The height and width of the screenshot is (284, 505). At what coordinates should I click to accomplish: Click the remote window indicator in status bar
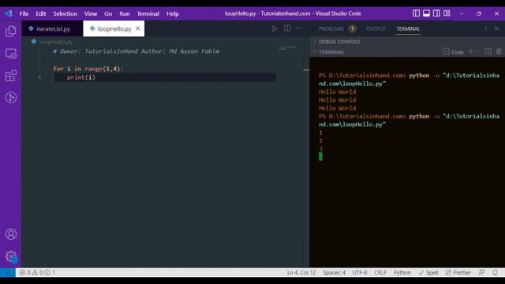pos(8,272)
